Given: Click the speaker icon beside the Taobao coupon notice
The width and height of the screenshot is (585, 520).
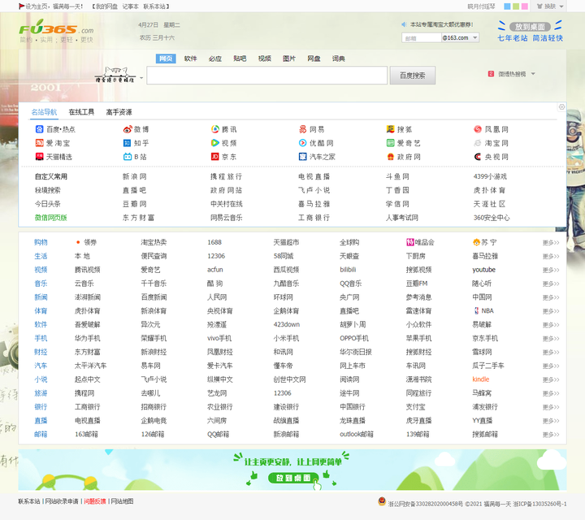Looking at the screenshot, I should pos(404,24).
